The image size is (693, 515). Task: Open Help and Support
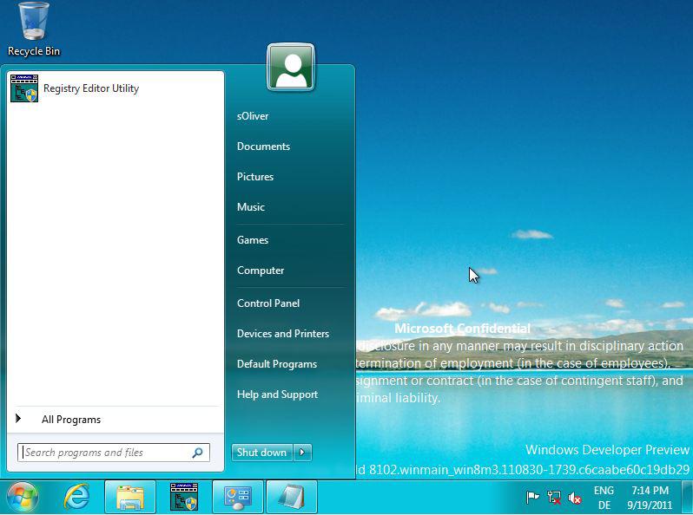(x=277, y=394)
